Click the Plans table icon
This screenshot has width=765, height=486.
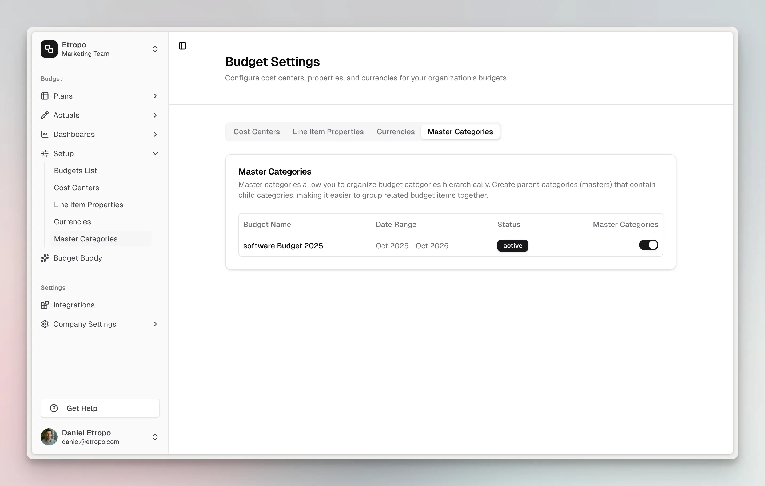point(45,96)
